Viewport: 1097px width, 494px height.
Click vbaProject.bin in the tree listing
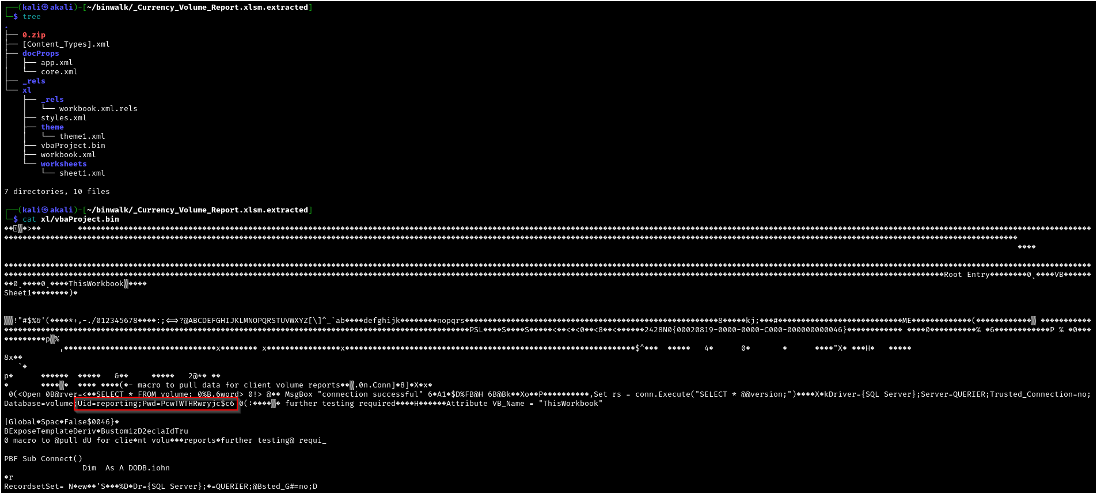[x=73, y=146]
